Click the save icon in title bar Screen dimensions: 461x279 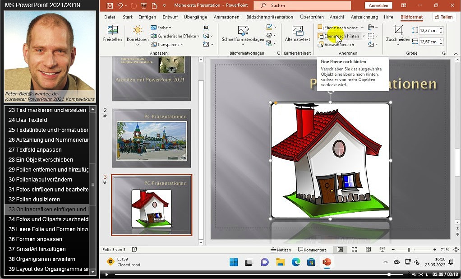pos(110,5)
